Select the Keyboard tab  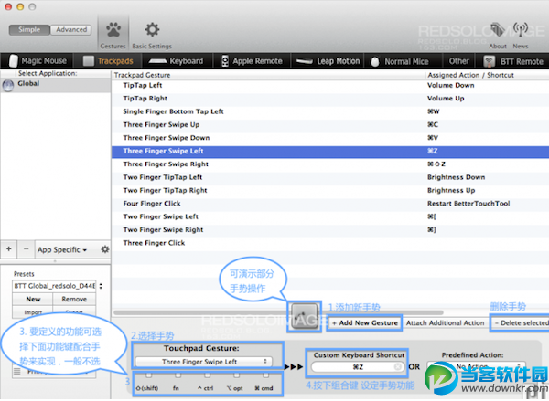coord(177,61)
